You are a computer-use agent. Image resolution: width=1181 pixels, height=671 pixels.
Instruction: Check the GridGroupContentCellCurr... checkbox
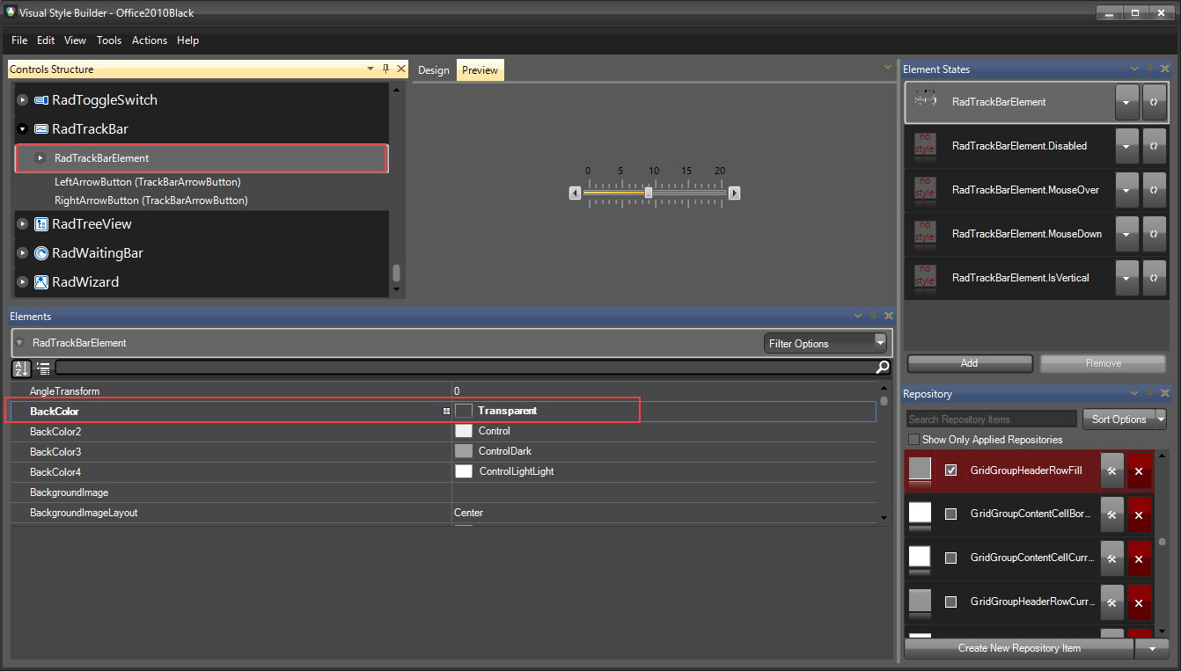pos(950,558)
